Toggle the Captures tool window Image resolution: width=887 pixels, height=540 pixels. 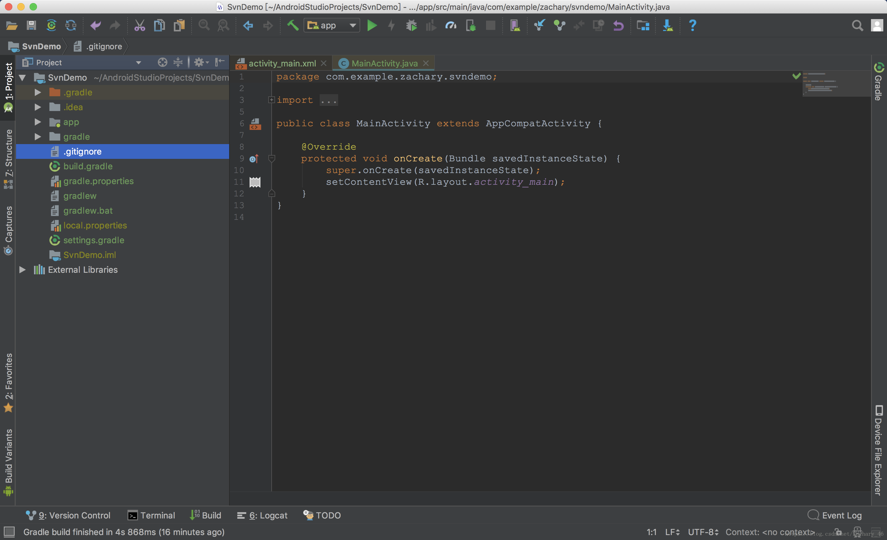tap(8, 230)
